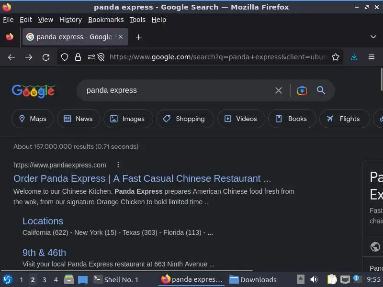Reload the current page
Viewport: 383px width, 287px height.
46,57
